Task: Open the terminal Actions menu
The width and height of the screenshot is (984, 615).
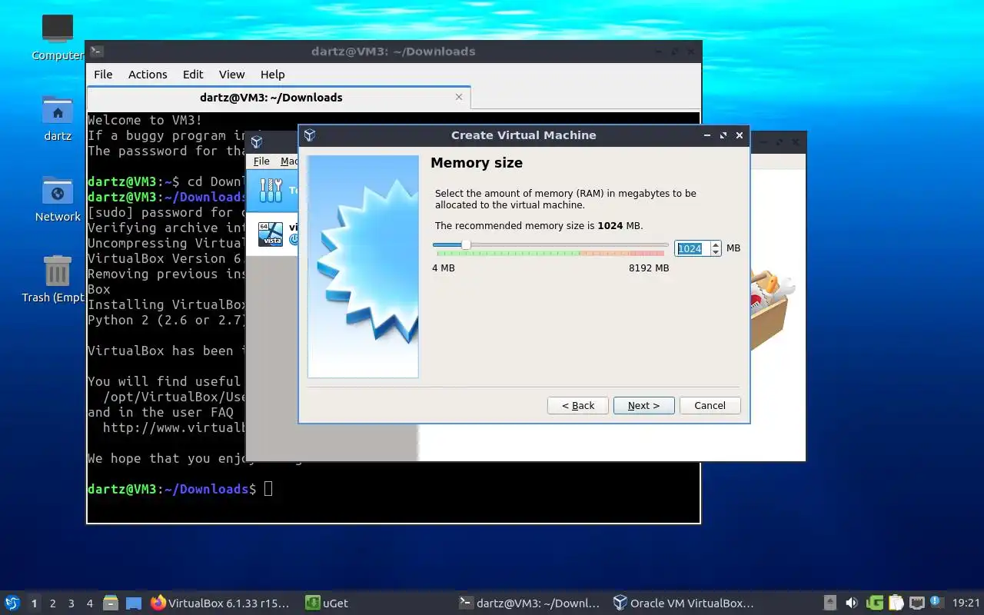Action: 148,75
